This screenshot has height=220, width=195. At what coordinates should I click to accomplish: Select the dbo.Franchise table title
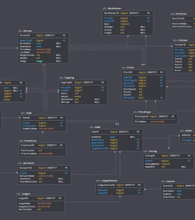point(28,141)
